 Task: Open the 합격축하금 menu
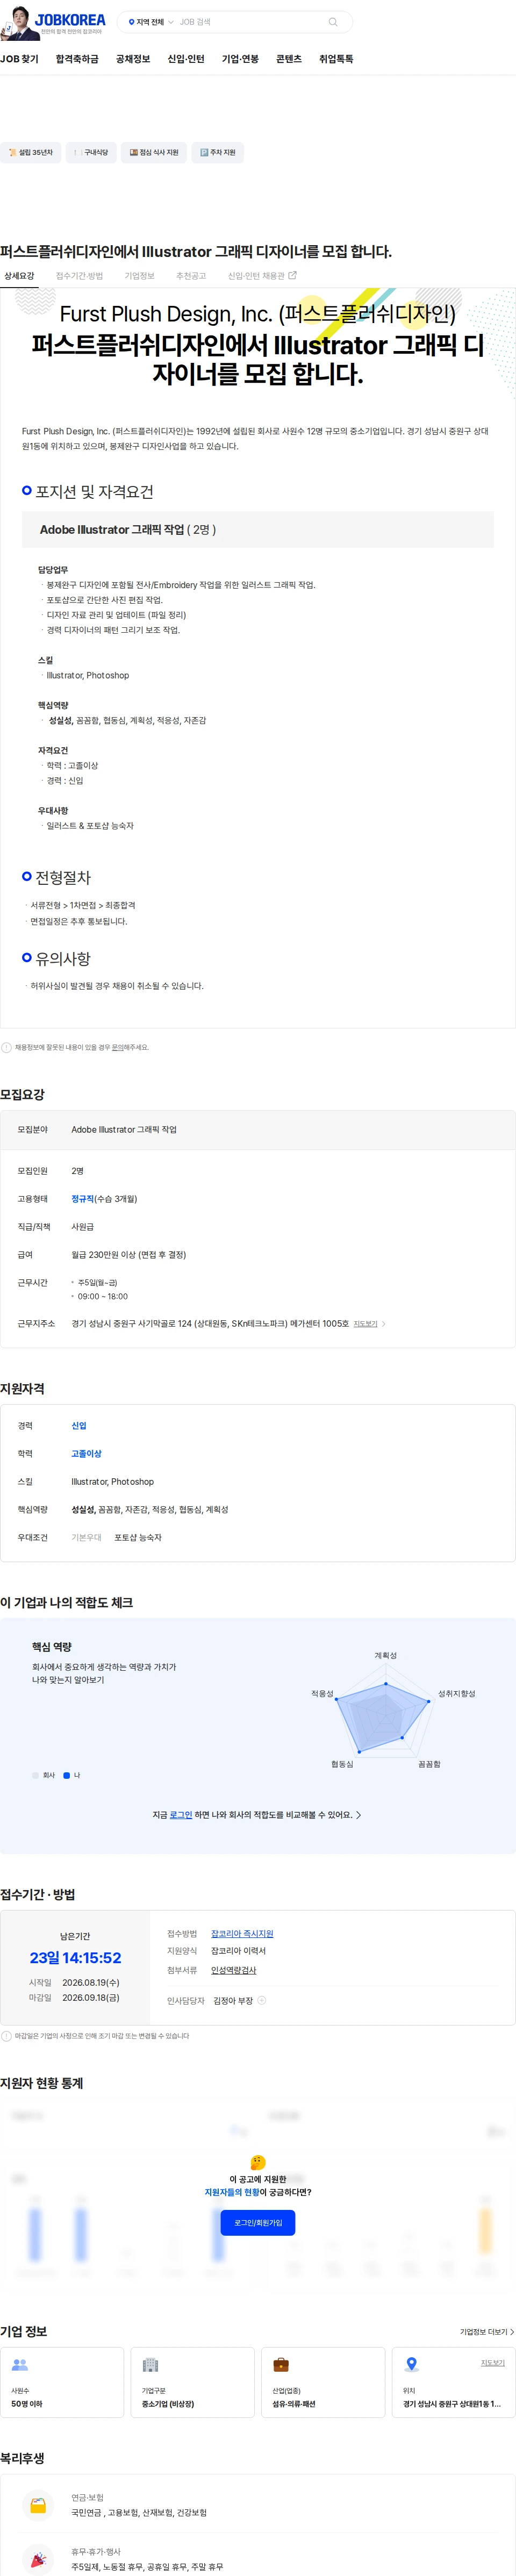click(77, 59)
